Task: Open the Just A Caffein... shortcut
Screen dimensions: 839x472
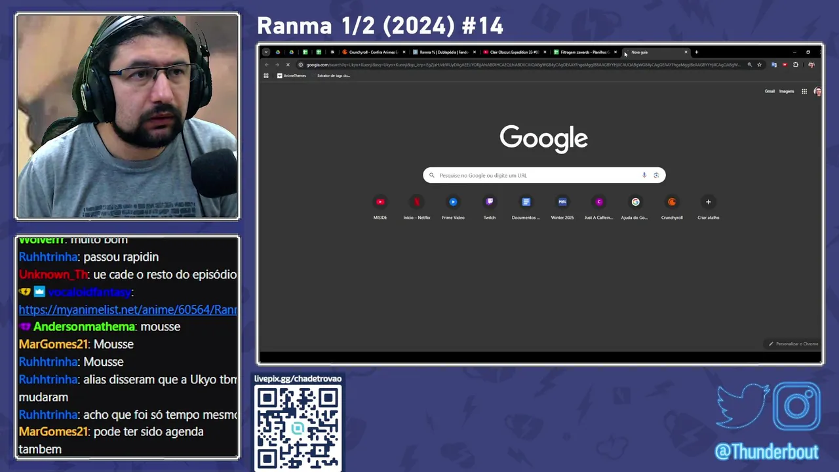Action: 598,208
